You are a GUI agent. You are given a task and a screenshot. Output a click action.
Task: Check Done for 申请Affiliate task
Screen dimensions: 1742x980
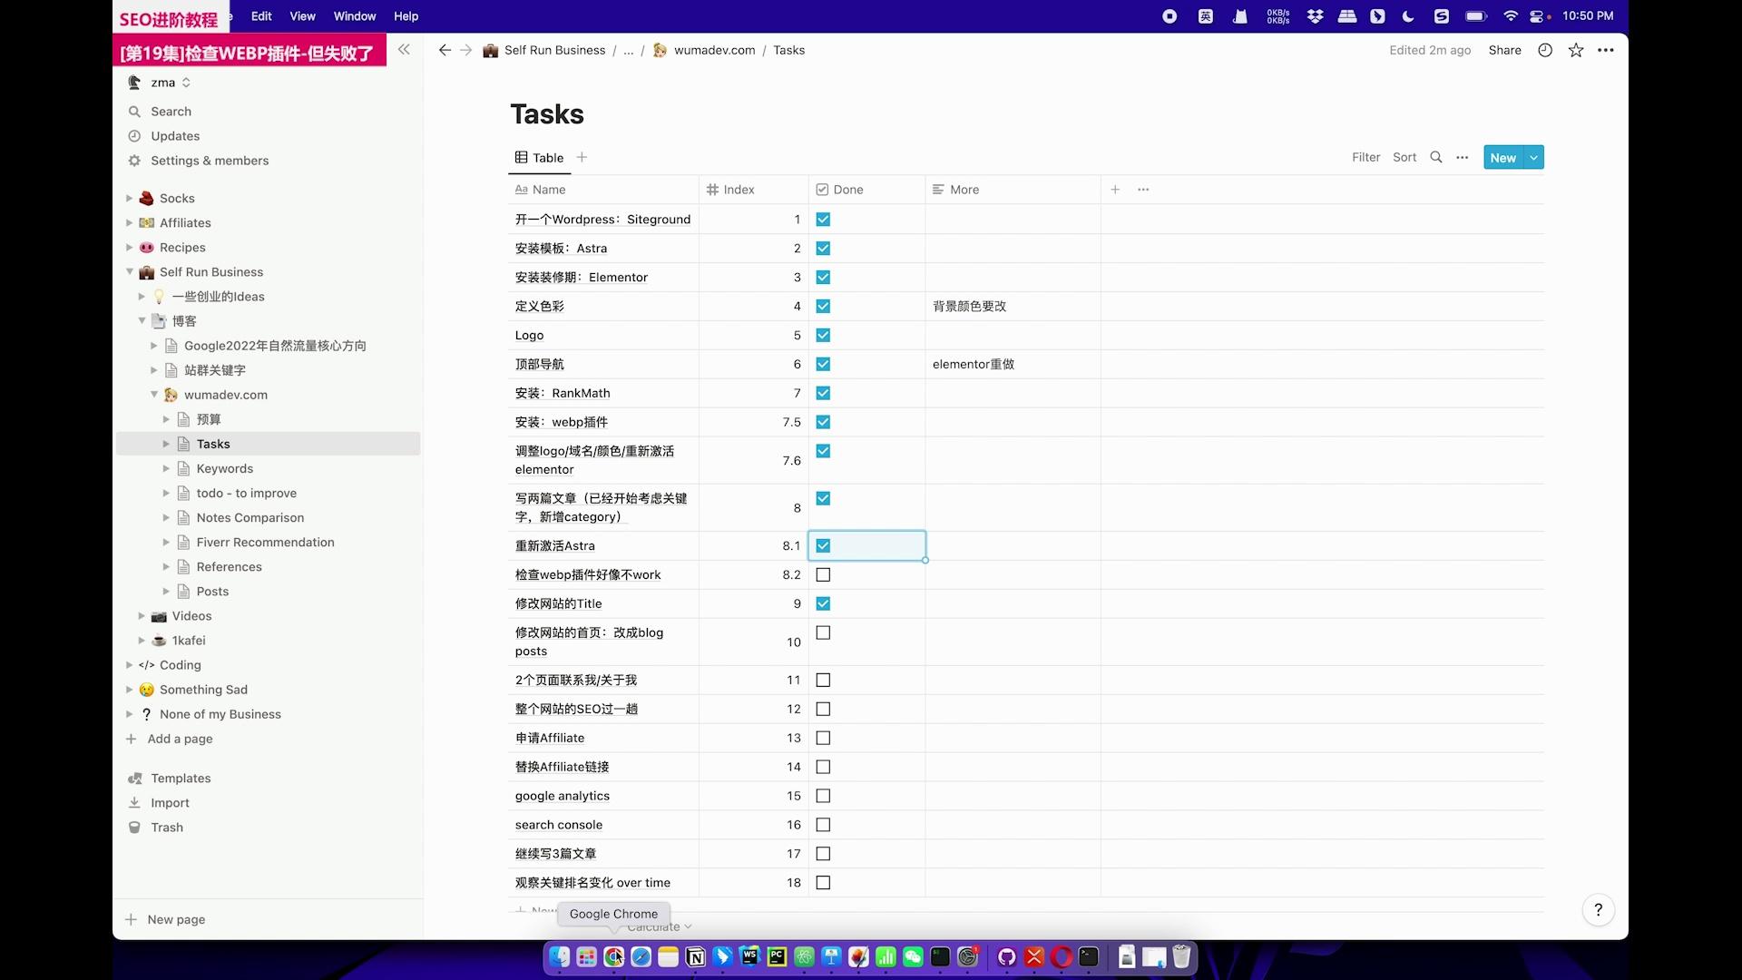[823, 738]
